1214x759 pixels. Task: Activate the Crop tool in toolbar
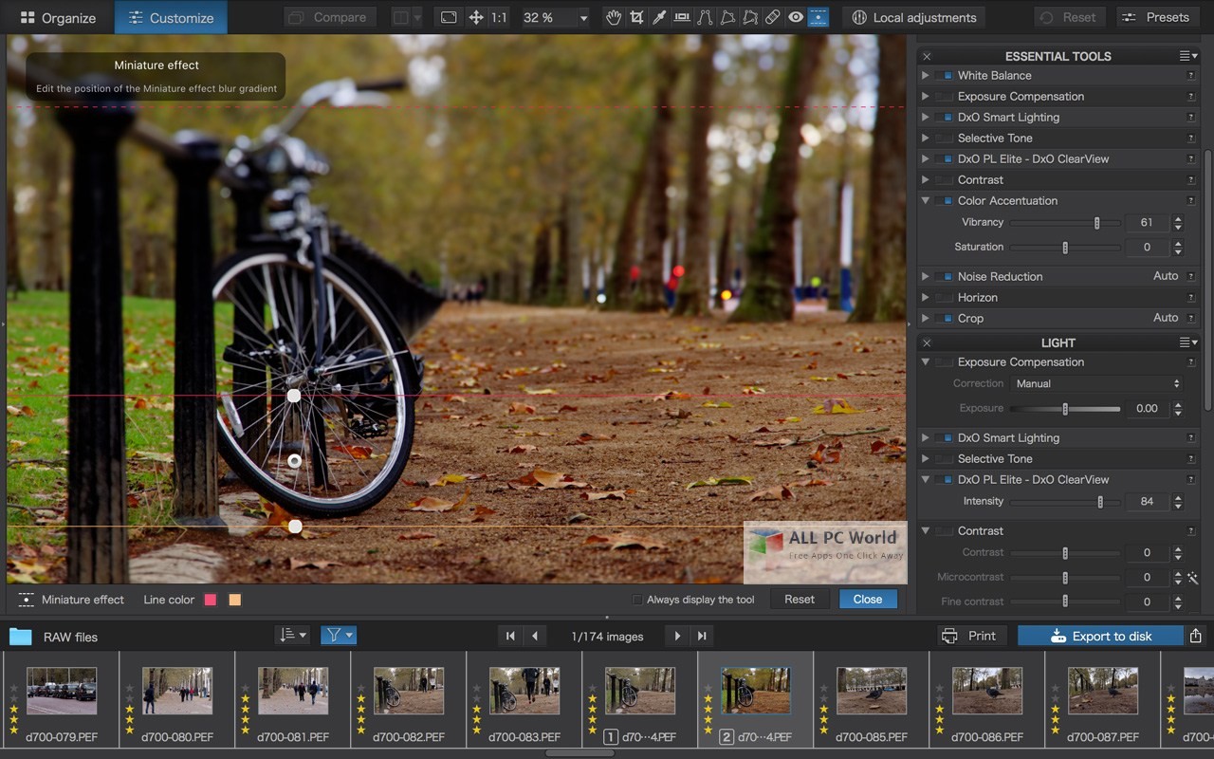coord(636,17)
